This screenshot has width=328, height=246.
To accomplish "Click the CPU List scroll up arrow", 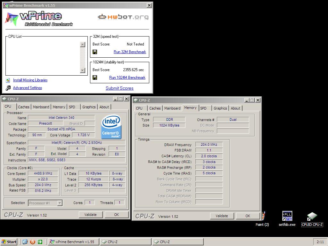I will point(83,44).
